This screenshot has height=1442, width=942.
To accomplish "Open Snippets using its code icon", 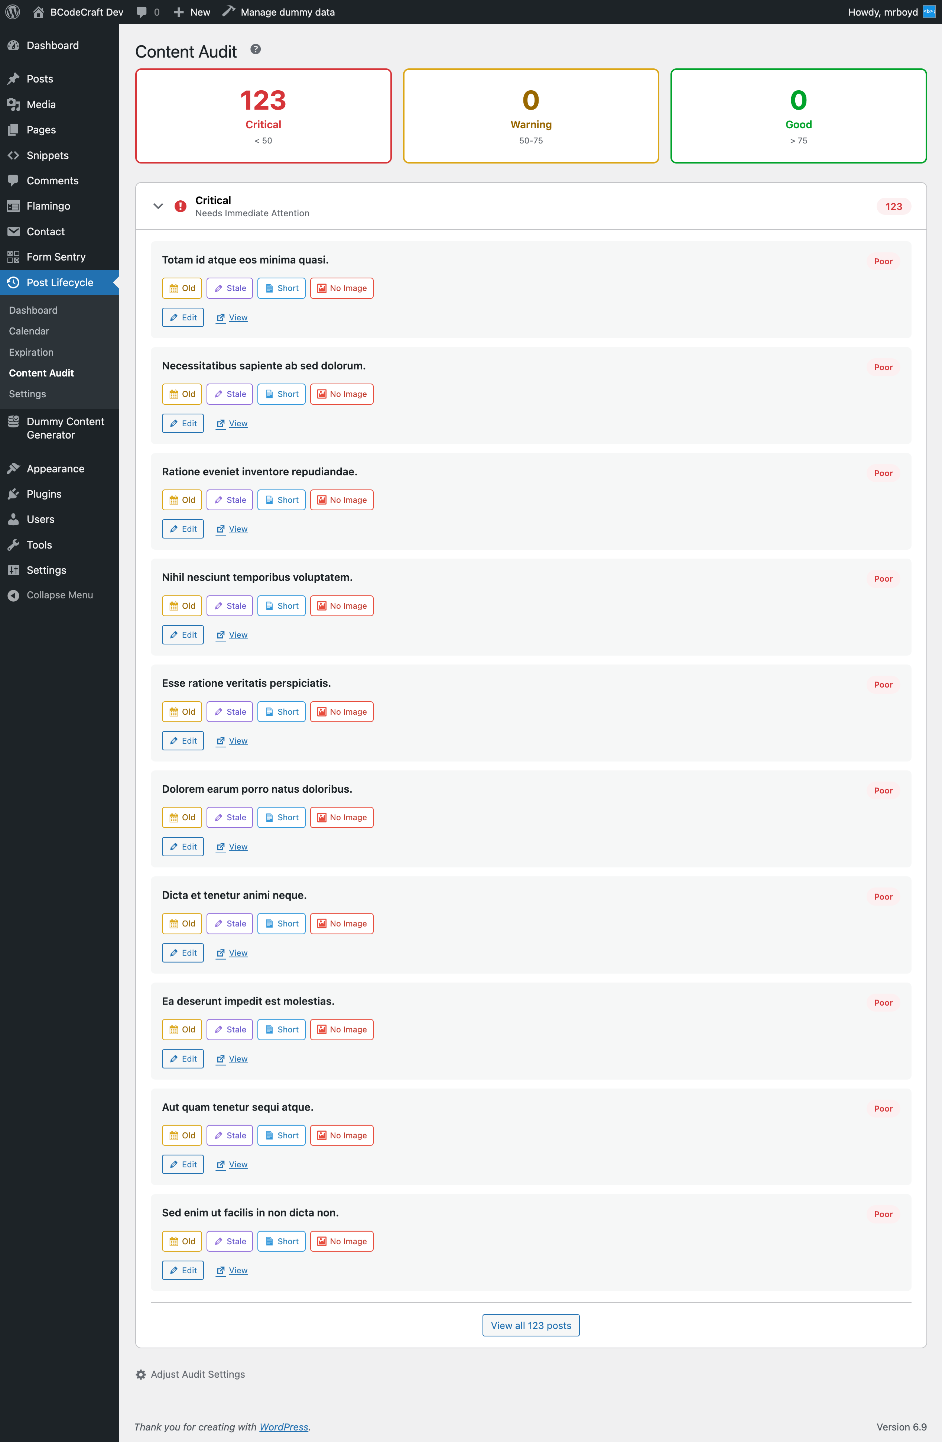I will tap(14, 155).
